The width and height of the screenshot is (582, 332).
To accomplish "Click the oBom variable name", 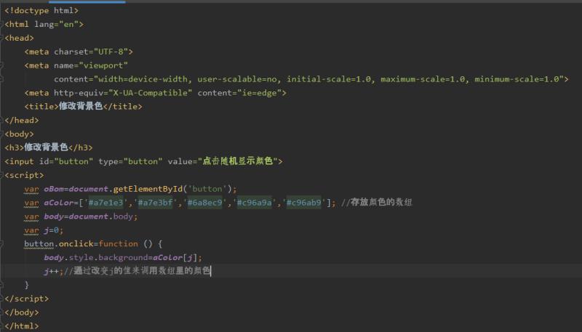I will pyautogui.click(x=54, y=189).
